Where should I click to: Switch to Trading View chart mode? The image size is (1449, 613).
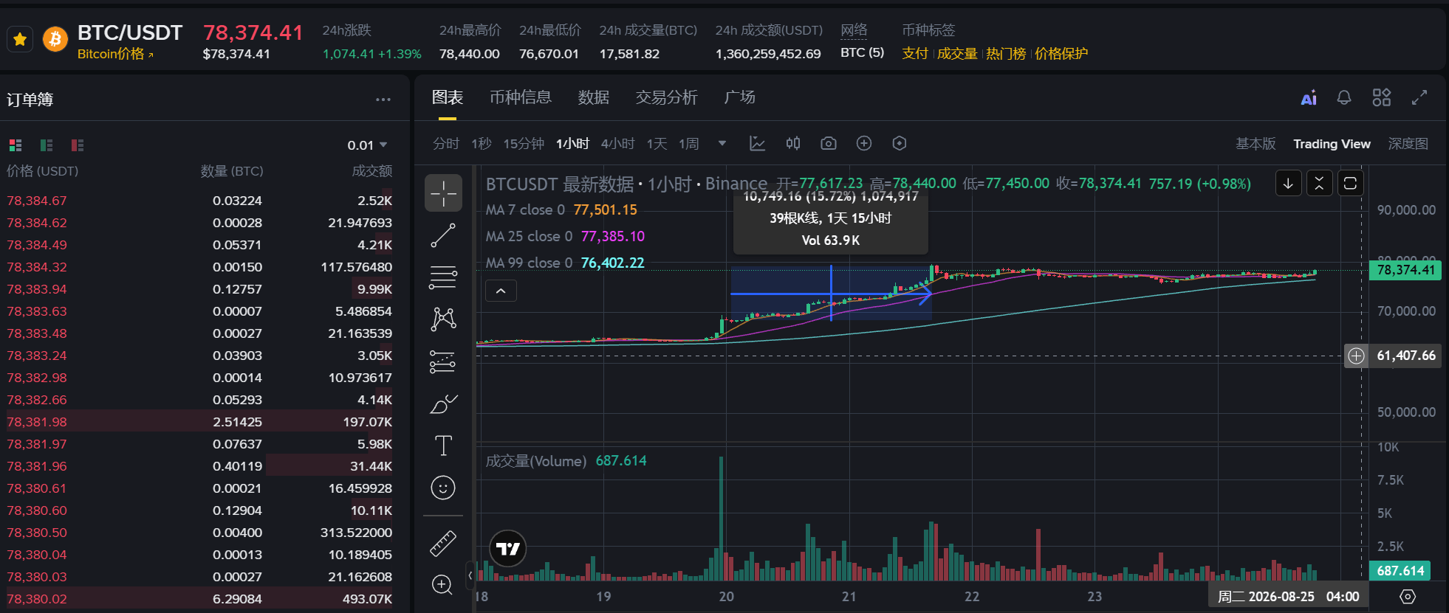coord(1332,144)
